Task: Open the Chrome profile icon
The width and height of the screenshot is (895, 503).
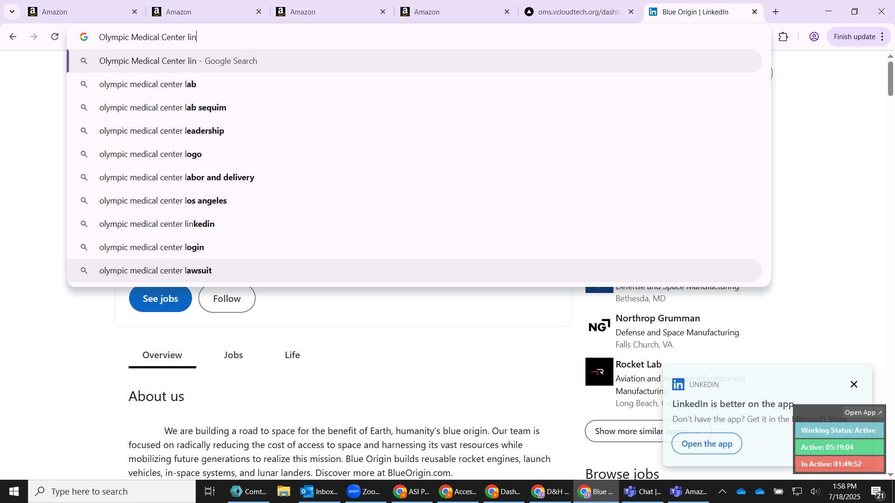Action: pos(814,37)
